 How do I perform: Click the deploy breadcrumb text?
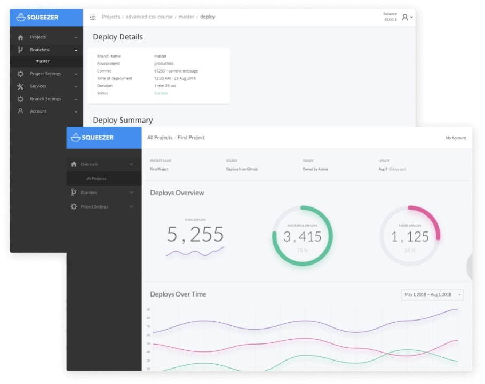[x=208, y=17]
